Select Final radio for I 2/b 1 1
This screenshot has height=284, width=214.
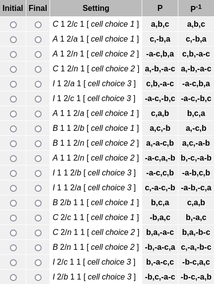(38, 277)
